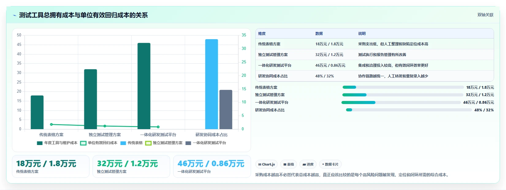Open the 46万元 / 0.86万元 data card

pos(212,166)
